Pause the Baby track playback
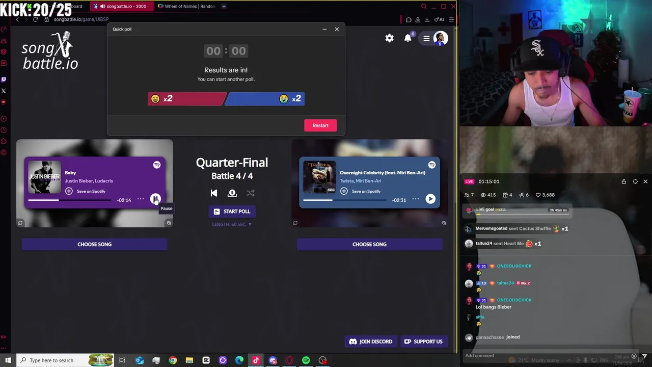The width and height of the screenshot is (652, 367). (155, 199)
